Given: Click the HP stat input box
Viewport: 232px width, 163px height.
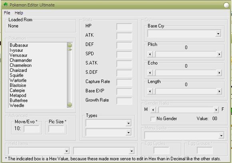Looking at the screenshot, I should click(x=124, y=27).
